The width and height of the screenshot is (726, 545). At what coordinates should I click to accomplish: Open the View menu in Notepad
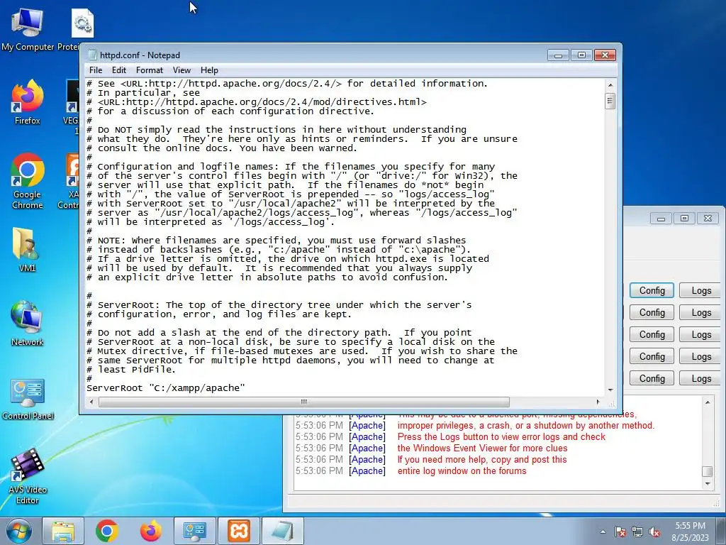pos(181,70)
